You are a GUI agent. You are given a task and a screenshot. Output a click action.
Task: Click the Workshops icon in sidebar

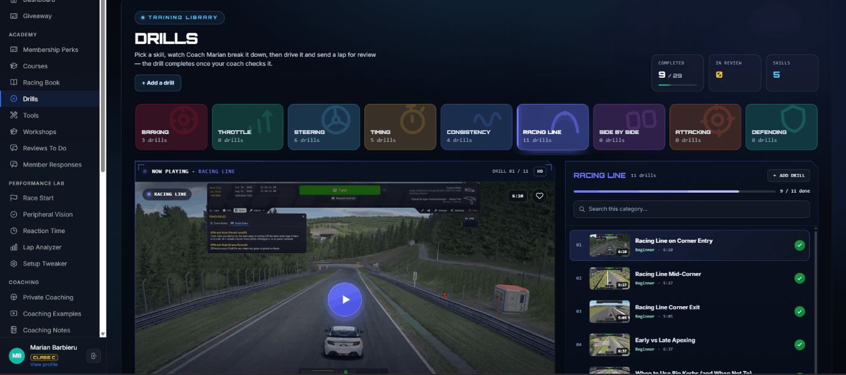pos(14,132)
